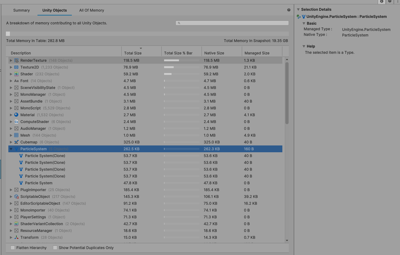Click the MonoManager type icon
The image size is (400, 255).
pos(16,94)
